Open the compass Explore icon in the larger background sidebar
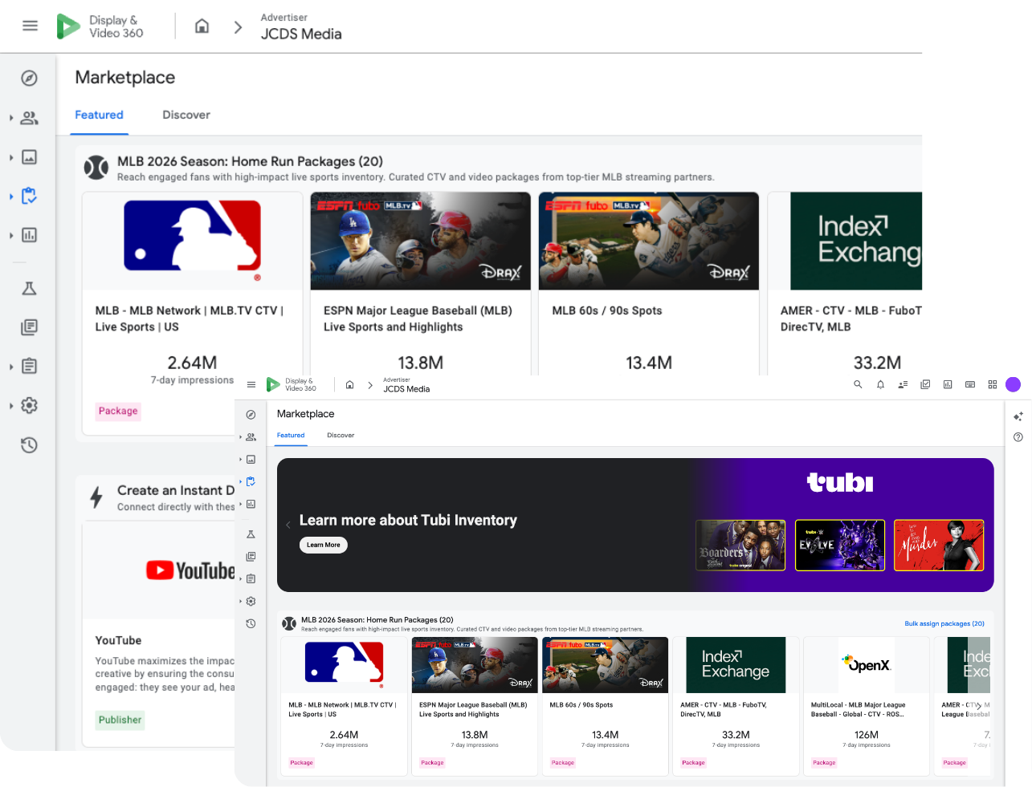 click(x=29, y=78)
